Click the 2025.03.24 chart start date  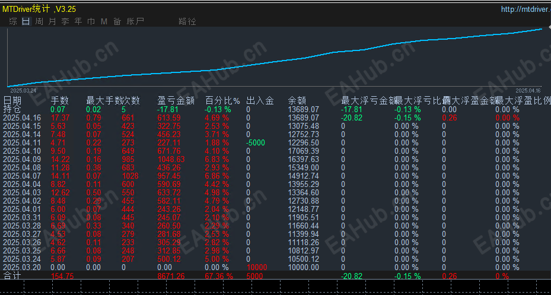tap(23, 90)
